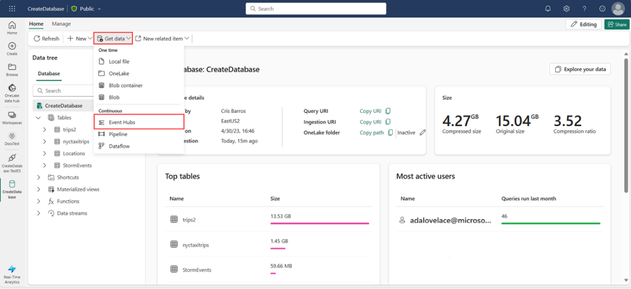The height and width of the screenshot is (289, 631).
Task: Copy the OneLake folder path
Action: click(390, 132)
